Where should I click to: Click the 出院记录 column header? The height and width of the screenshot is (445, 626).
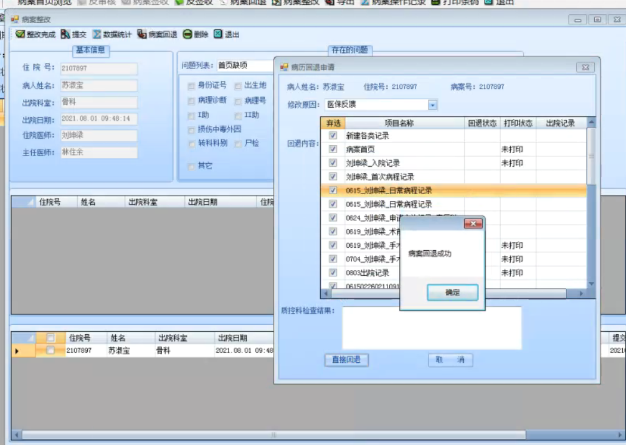(x=561, y=123)
